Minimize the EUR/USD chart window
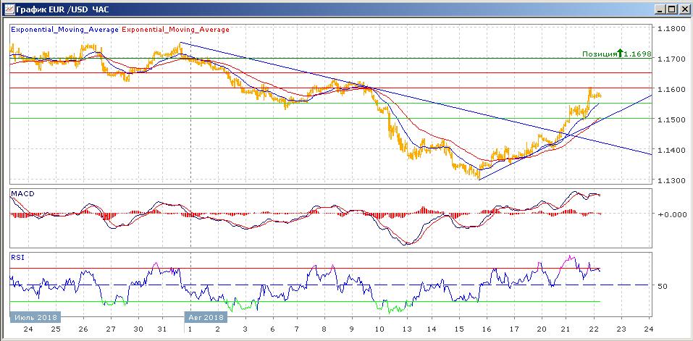This screenshot has width=693, height=341. (x=660, y=9)
